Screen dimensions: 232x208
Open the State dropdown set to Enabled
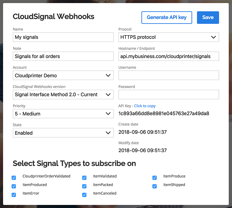tap(63, 133)
